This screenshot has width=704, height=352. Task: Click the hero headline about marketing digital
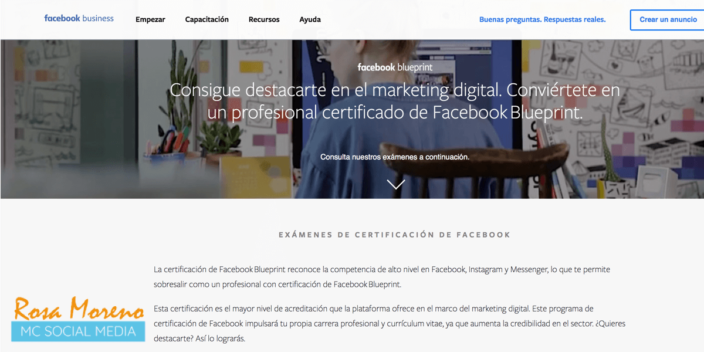(x=395, y=101)
